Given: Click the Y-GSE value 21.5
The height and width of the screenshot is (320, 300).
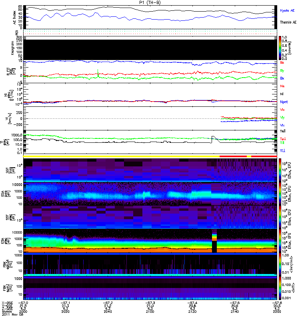Looking at the screenshot, I should coord(23,306).
